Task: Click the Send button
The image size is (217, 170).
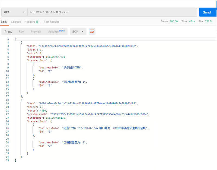Action: [208, 12]
